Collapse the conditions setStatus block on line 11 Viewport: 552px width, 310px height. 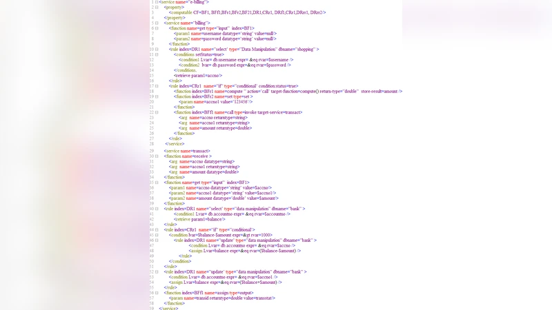pos(157,54)
